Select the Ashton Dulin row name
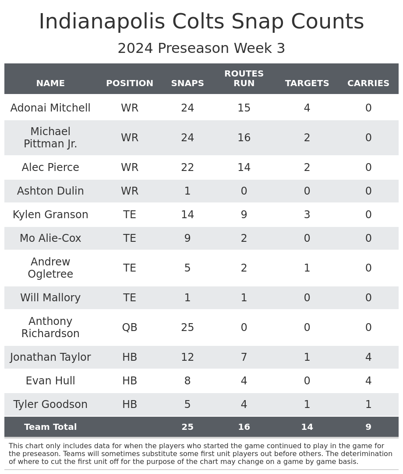 click(x=50, y=191)
